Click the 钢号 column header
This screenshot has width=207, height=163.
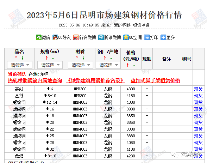(187, 59)
